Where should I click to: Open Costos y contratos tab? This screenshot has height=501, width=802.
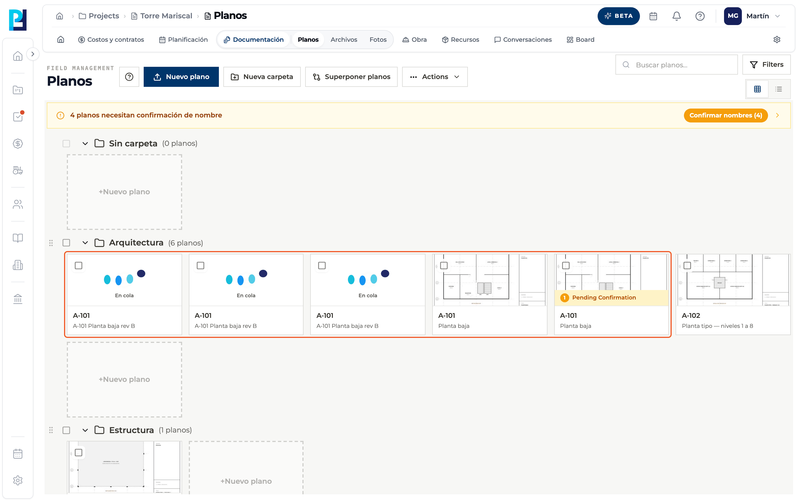point(111,40)
